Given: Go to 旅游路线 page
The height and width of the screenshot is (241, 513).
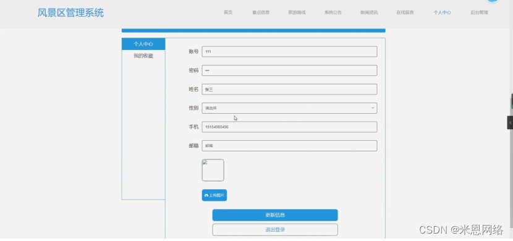Looking at the screenshot, I should [x=297, y=13].
